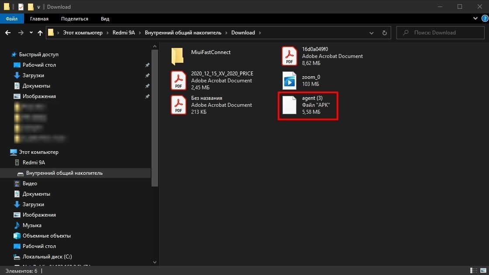The height and width of the screenshot is (275, 489).
Task: Open recent locations dropdown next to forward arrow
Action: [31, 33]
